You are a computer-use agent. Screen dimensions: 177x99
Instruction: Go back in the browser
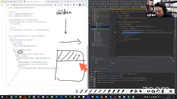[2, 5]
